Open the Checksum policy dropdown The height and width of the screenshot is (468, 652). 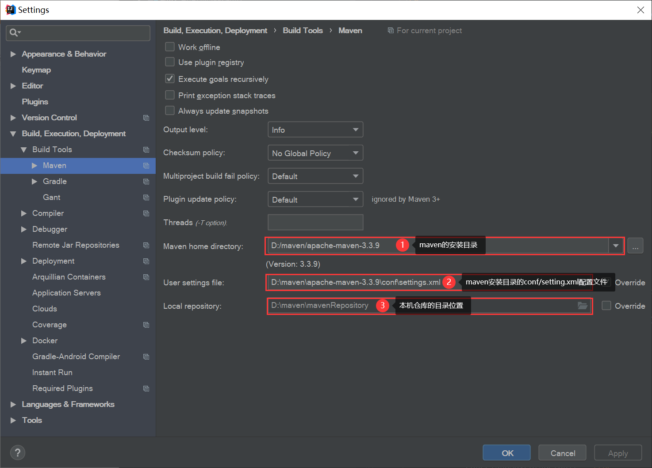pyautogui.click(x=315, y=153)
